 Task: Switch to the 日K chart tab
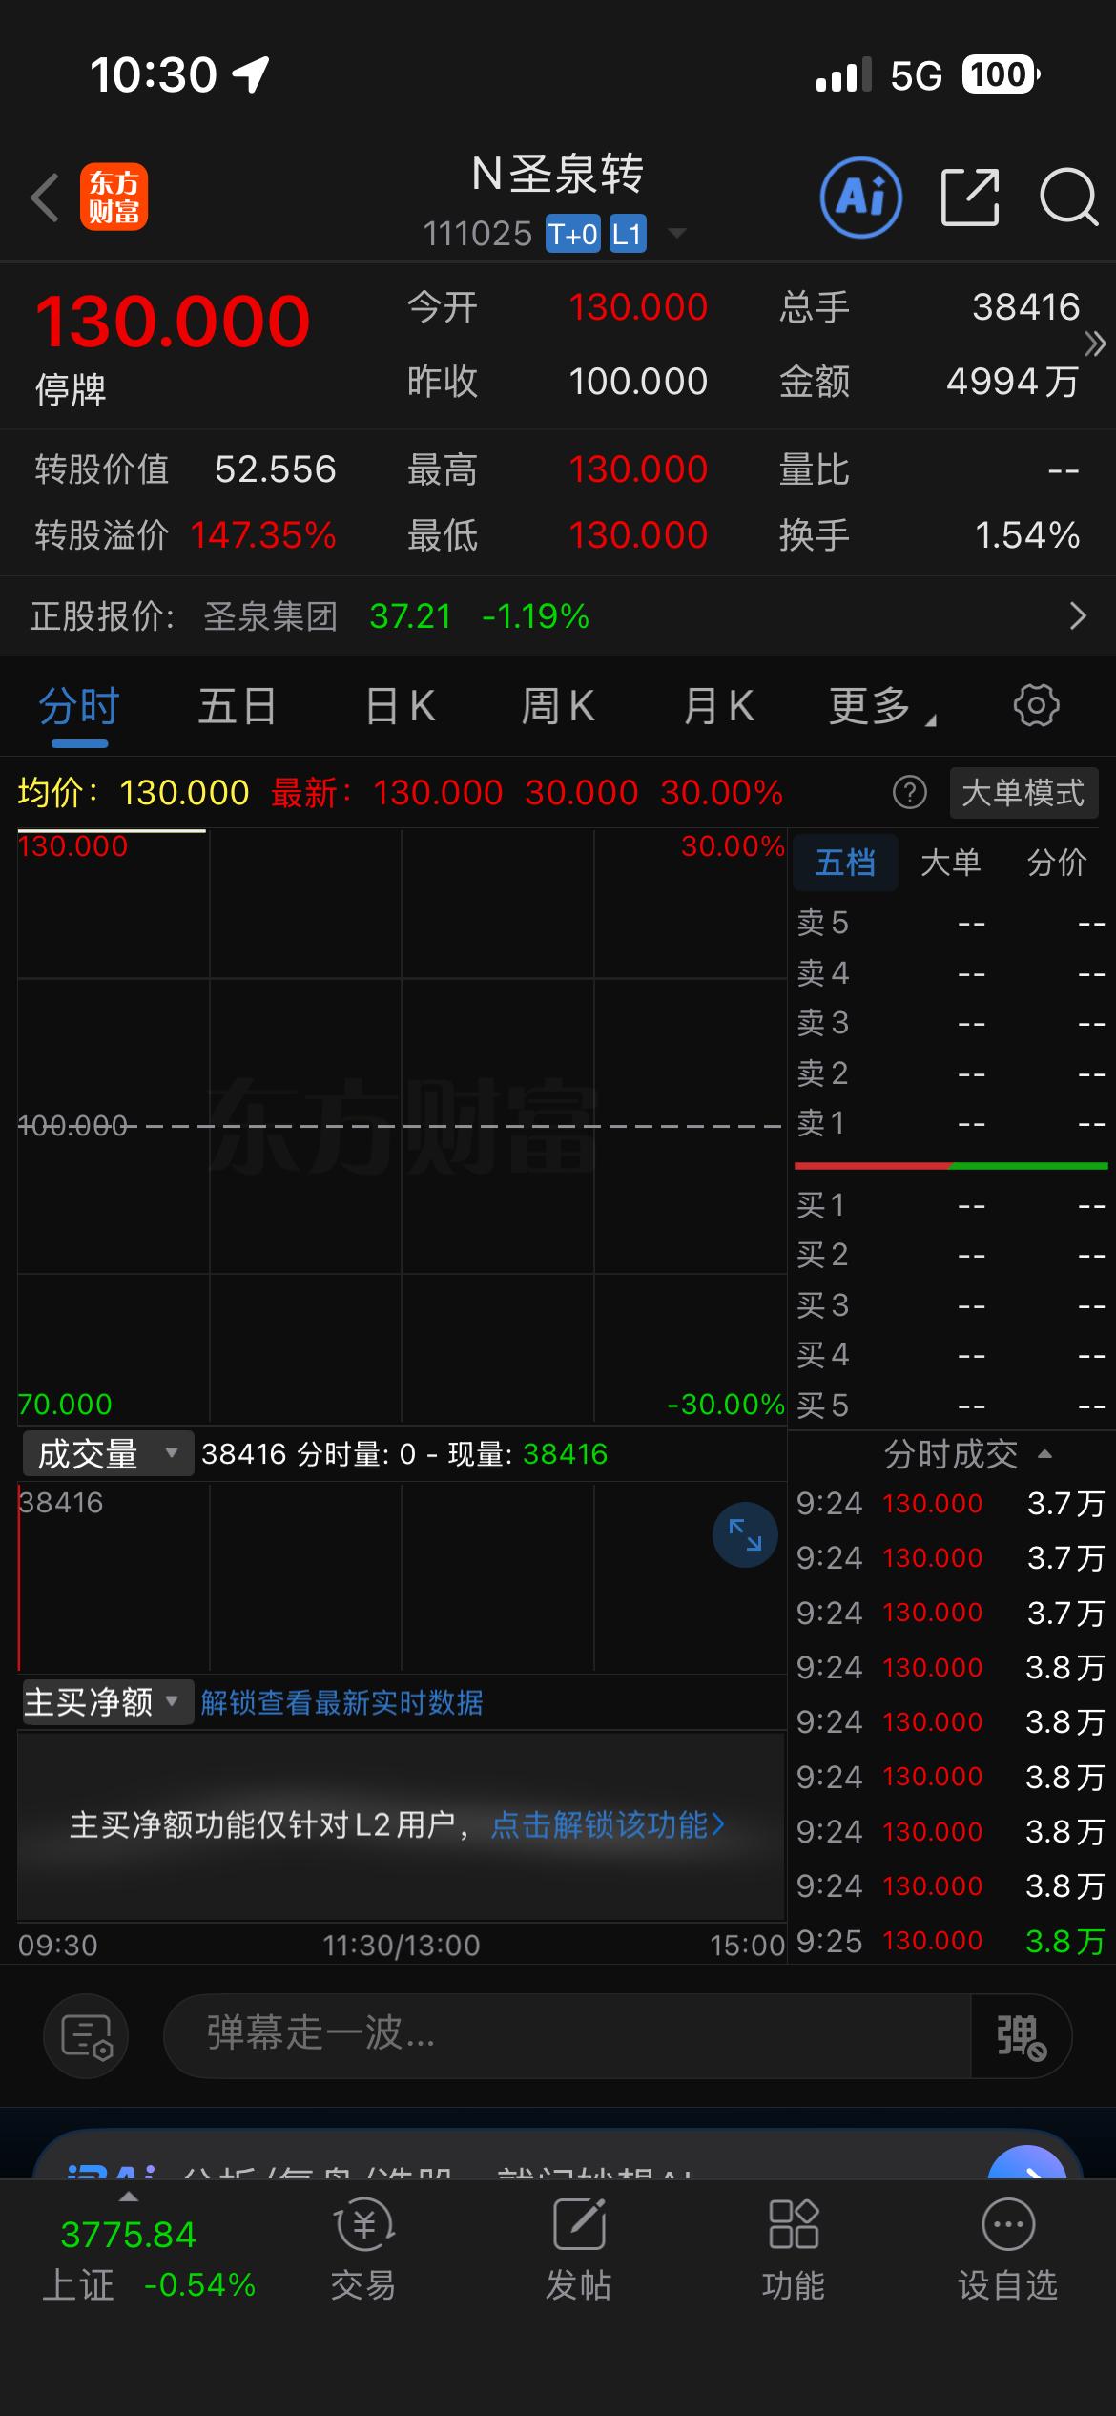click(x=401, y=707)
